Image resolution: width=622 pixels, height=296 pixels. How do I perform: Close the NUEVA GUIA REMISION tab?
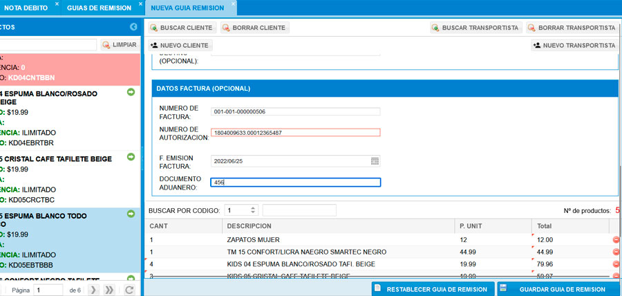click(x=233, y=4)
